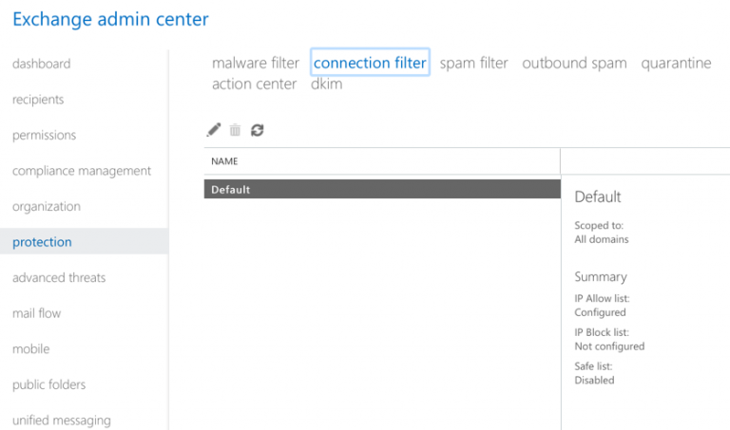Click the pencil edit icon
Screen dimensions: 730x430
click(x=214, y=130)
